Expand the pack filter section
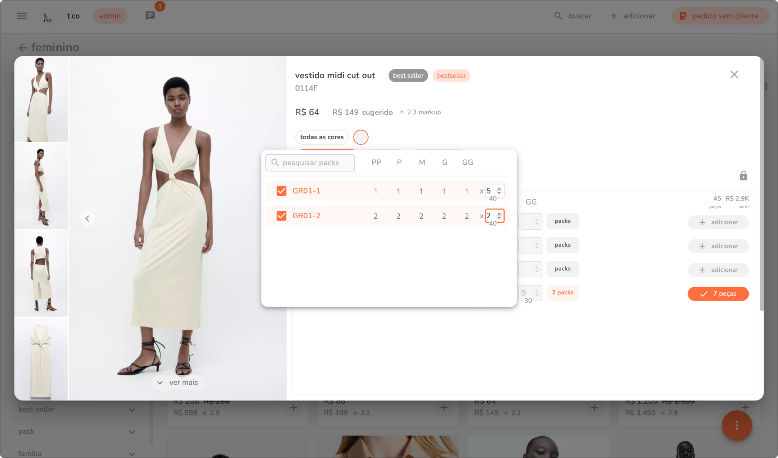 coord(132,432)
